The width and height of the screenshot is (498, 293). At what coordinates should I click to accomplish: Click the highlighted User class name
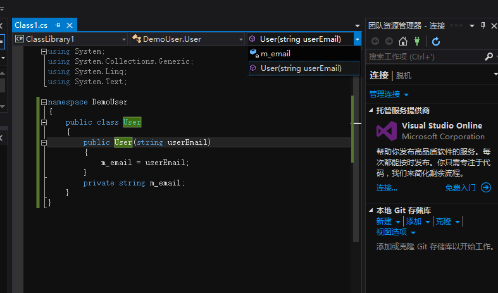[132, 122]
